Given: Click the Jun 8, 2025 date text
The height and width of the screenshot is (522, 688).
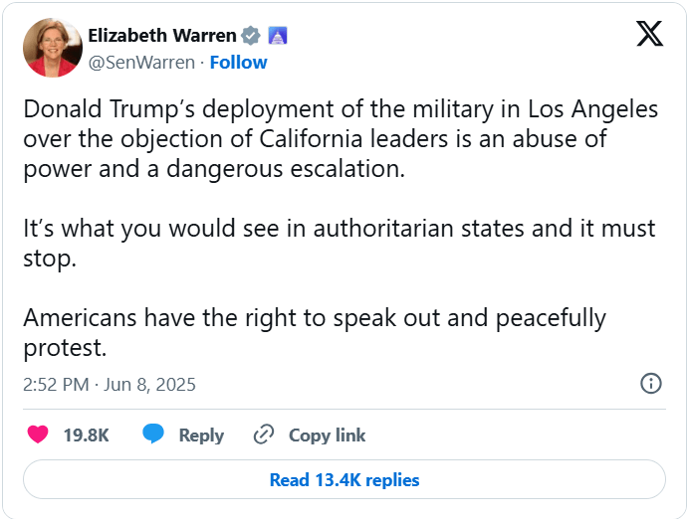Looking at the screenshot, I should [x=149, y=384].
